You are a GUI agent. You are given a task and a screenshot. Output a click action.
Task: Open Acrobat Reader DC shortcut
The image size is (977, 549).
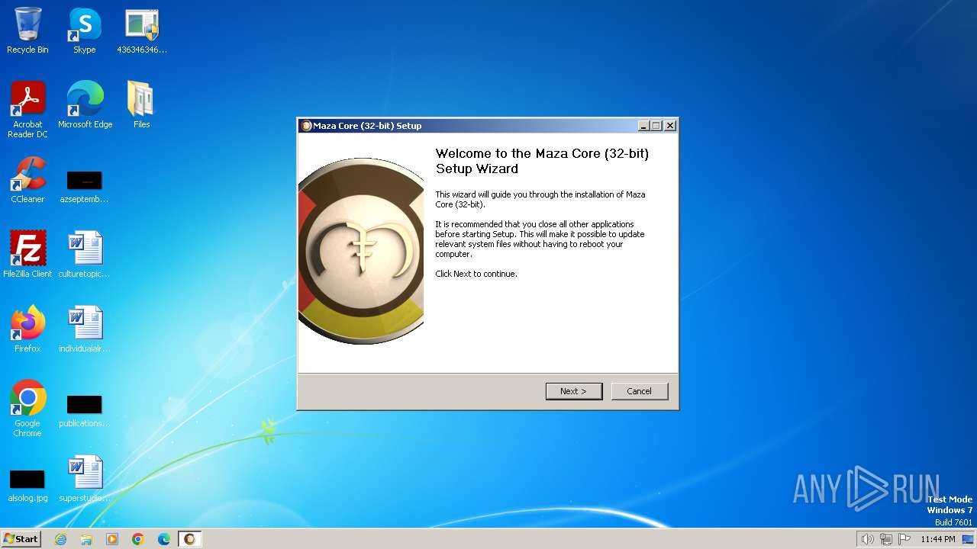27,109
